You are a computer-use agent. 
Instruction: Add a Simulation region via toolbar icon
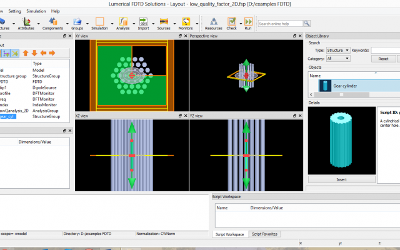tap(100, 22)
